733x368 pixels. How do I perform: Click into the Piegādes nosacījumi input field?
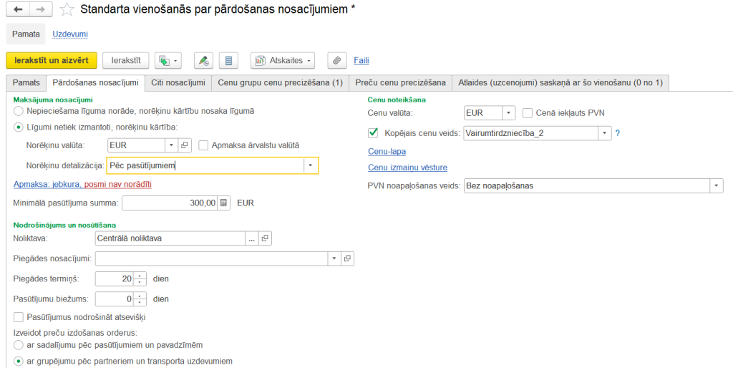[x=211, y=258]
